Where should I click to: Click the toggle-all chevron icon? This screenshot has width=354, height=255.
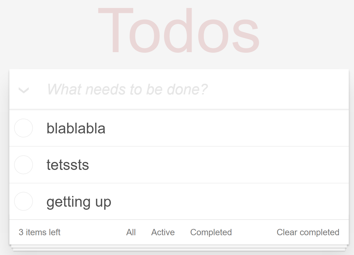tap(24, 90)
